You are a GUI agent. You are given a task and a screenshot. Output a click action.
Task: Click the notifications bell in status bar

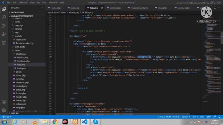coord(219,117)
